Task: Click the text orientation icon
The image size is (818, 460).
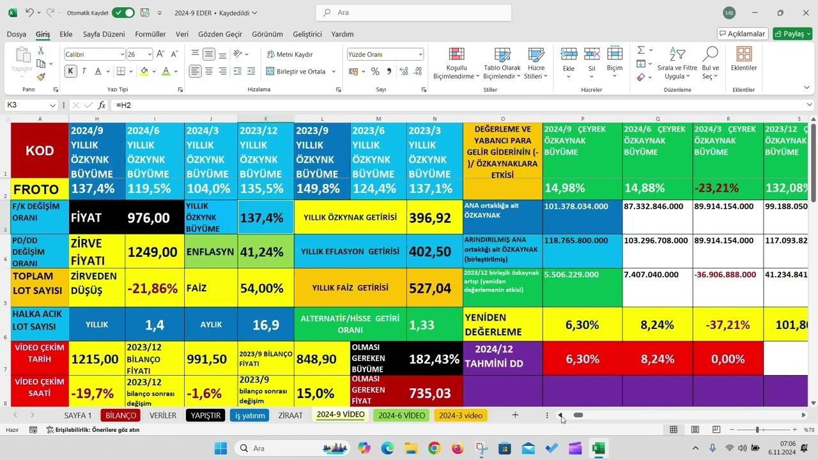Action: click(238, 54)
